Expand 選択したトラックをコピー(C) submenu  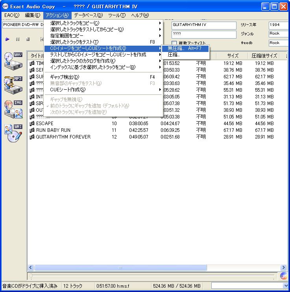pos(103,23)
